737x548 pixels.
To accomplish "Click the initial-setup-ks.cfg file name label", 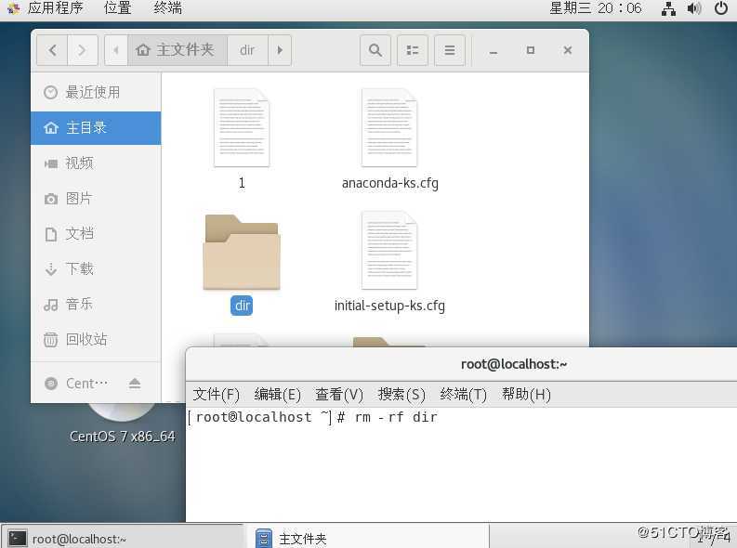I will coord(389,306).
